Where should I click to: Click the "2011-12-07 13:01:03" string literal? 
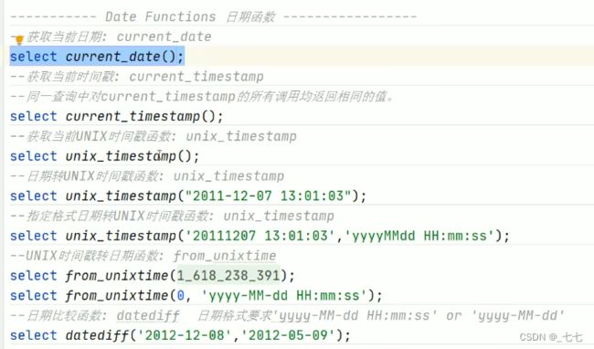click(268, 196)
